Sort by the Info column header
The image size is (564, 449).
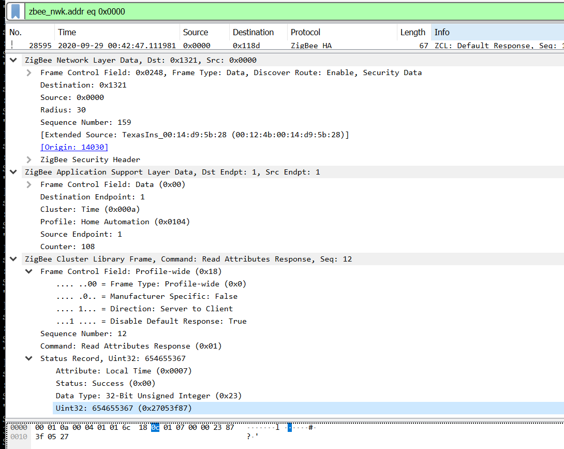(x=497, y=33)
